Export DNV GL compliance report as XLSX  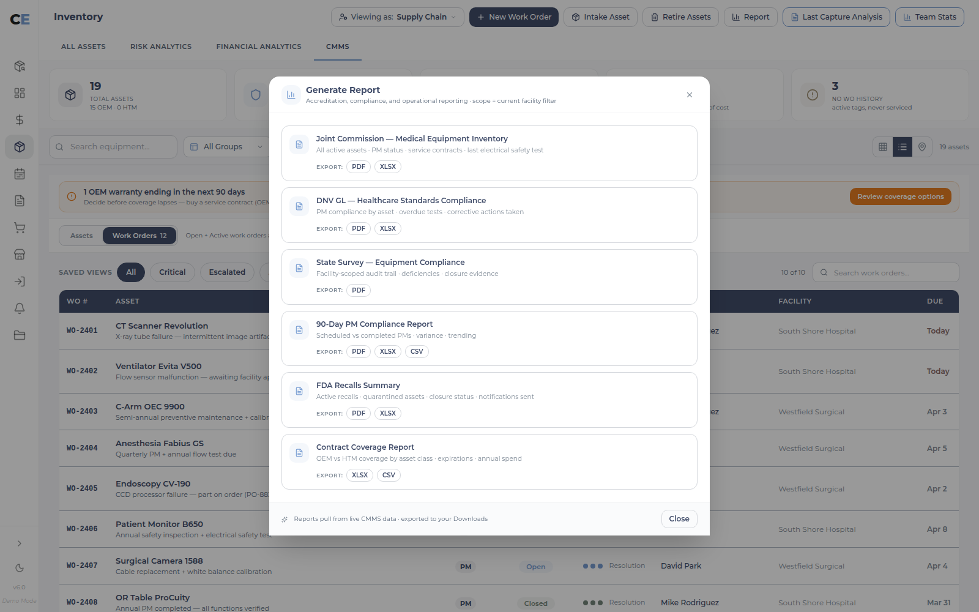tap(388, 228)
